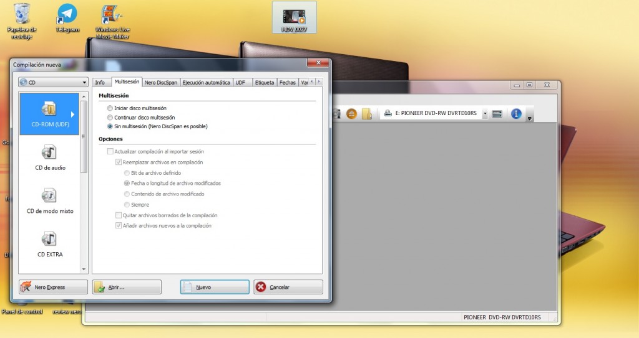Open the Etiqueta tab
This screenshot has height=338, width=639.
(264, 82)
